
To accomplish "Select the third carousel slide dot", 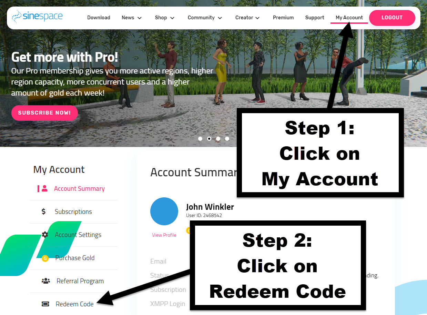I will [218, 139].
